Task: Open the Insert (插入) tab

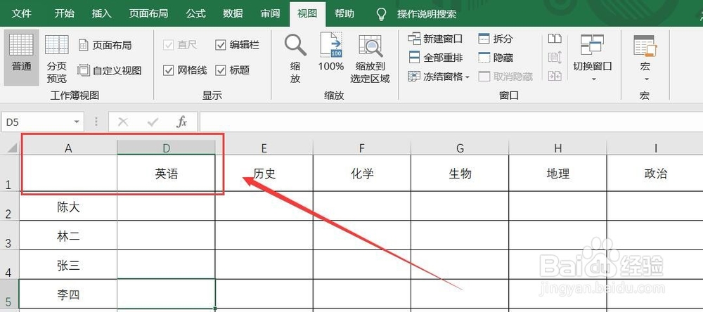Action: tap(101, 13)
